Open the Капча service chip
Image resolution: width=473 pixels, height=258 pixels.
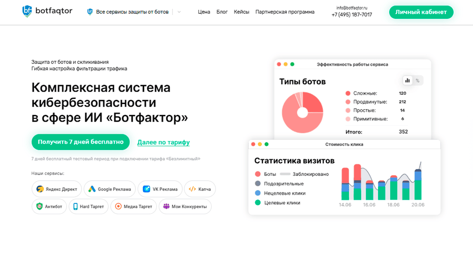pyautogui.click(x=200, y=189)
